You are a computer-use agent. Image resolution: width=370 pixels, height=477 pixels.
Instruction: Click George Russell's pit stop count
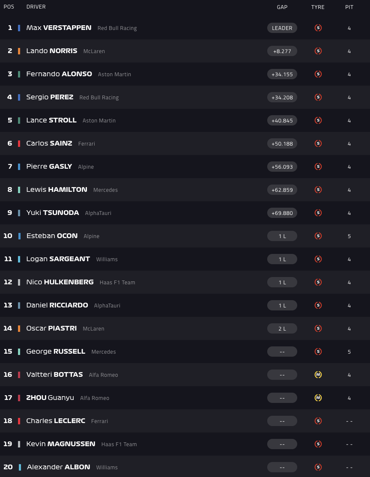(349, 352)
